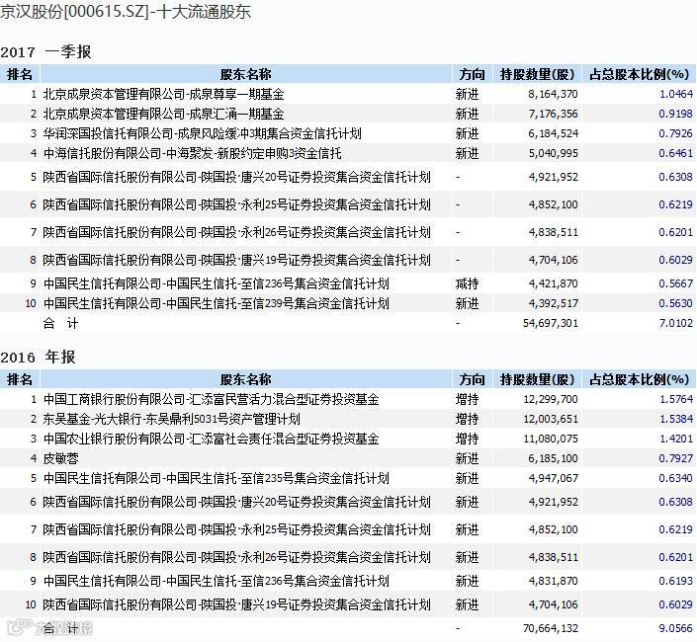Click the 2017 table's 股东名称 column header
Viewport: 697px width, 642px height.
[x=245, y=74]
